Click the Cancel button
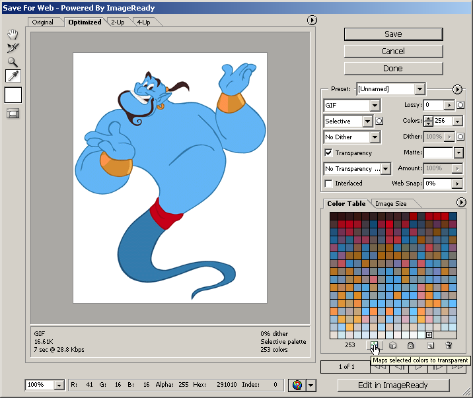Viewport: 473px width, 398px height. pyautogui.click(x=393, y=51)
